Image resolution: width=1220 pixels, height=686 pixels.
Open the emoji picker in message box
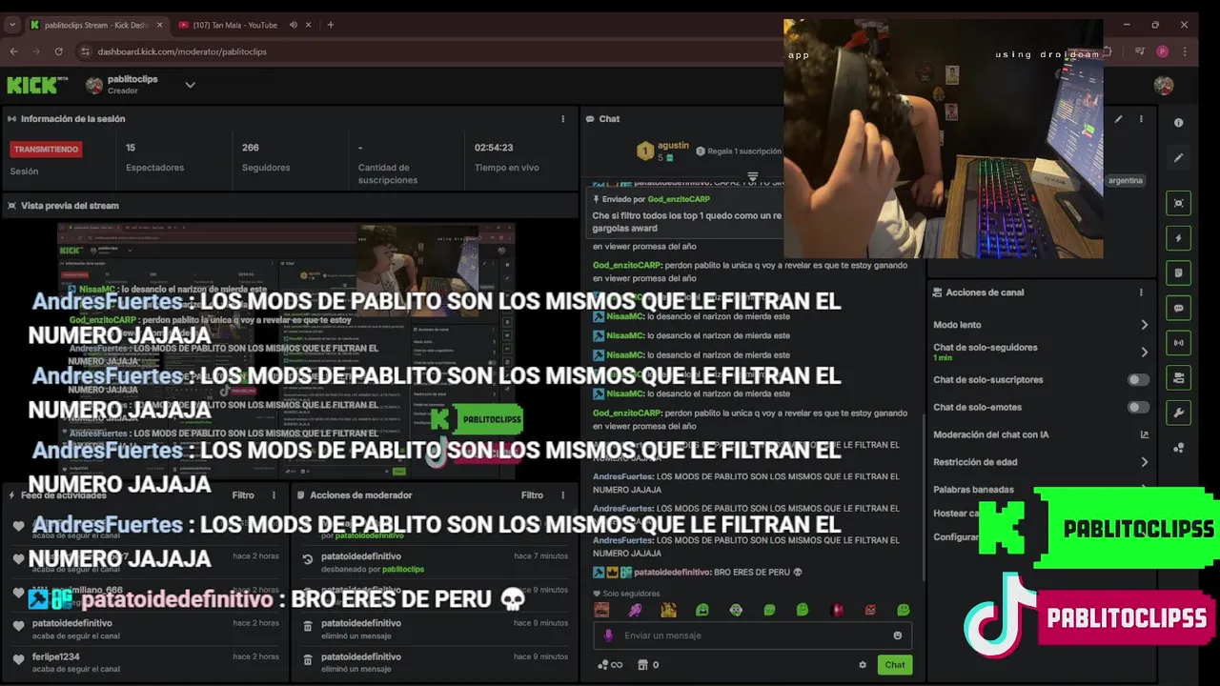(897, 636)
